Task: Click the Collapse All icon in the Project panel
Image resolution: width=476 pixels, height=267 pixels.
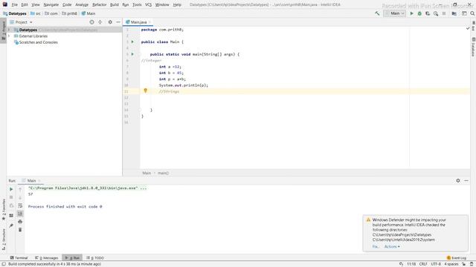Action: (x=100, y=22)
